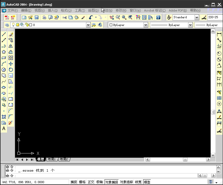This screenshot has width=223, height=185.
Task: Toggle 正交 ortho mode
Action: click(91, 182)
